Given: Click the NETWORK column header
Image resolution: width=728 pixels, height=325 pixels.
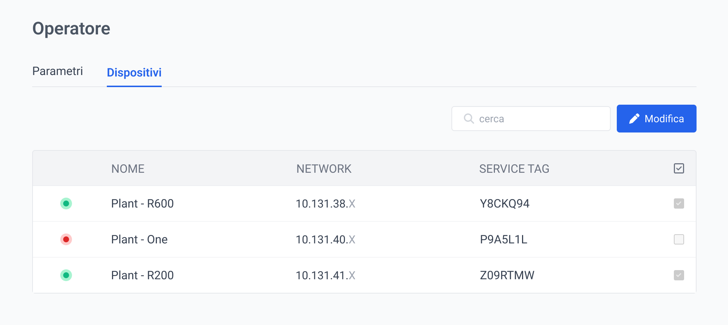Looking at the screenshot, I should (324, 169).
